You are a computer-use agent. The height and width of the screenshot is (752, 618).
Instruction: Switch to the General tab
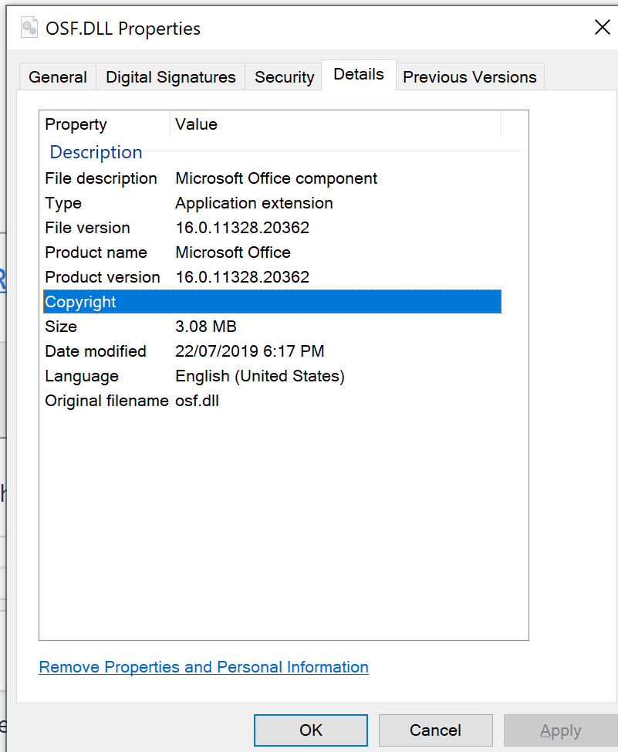click(x=58, y=76)
